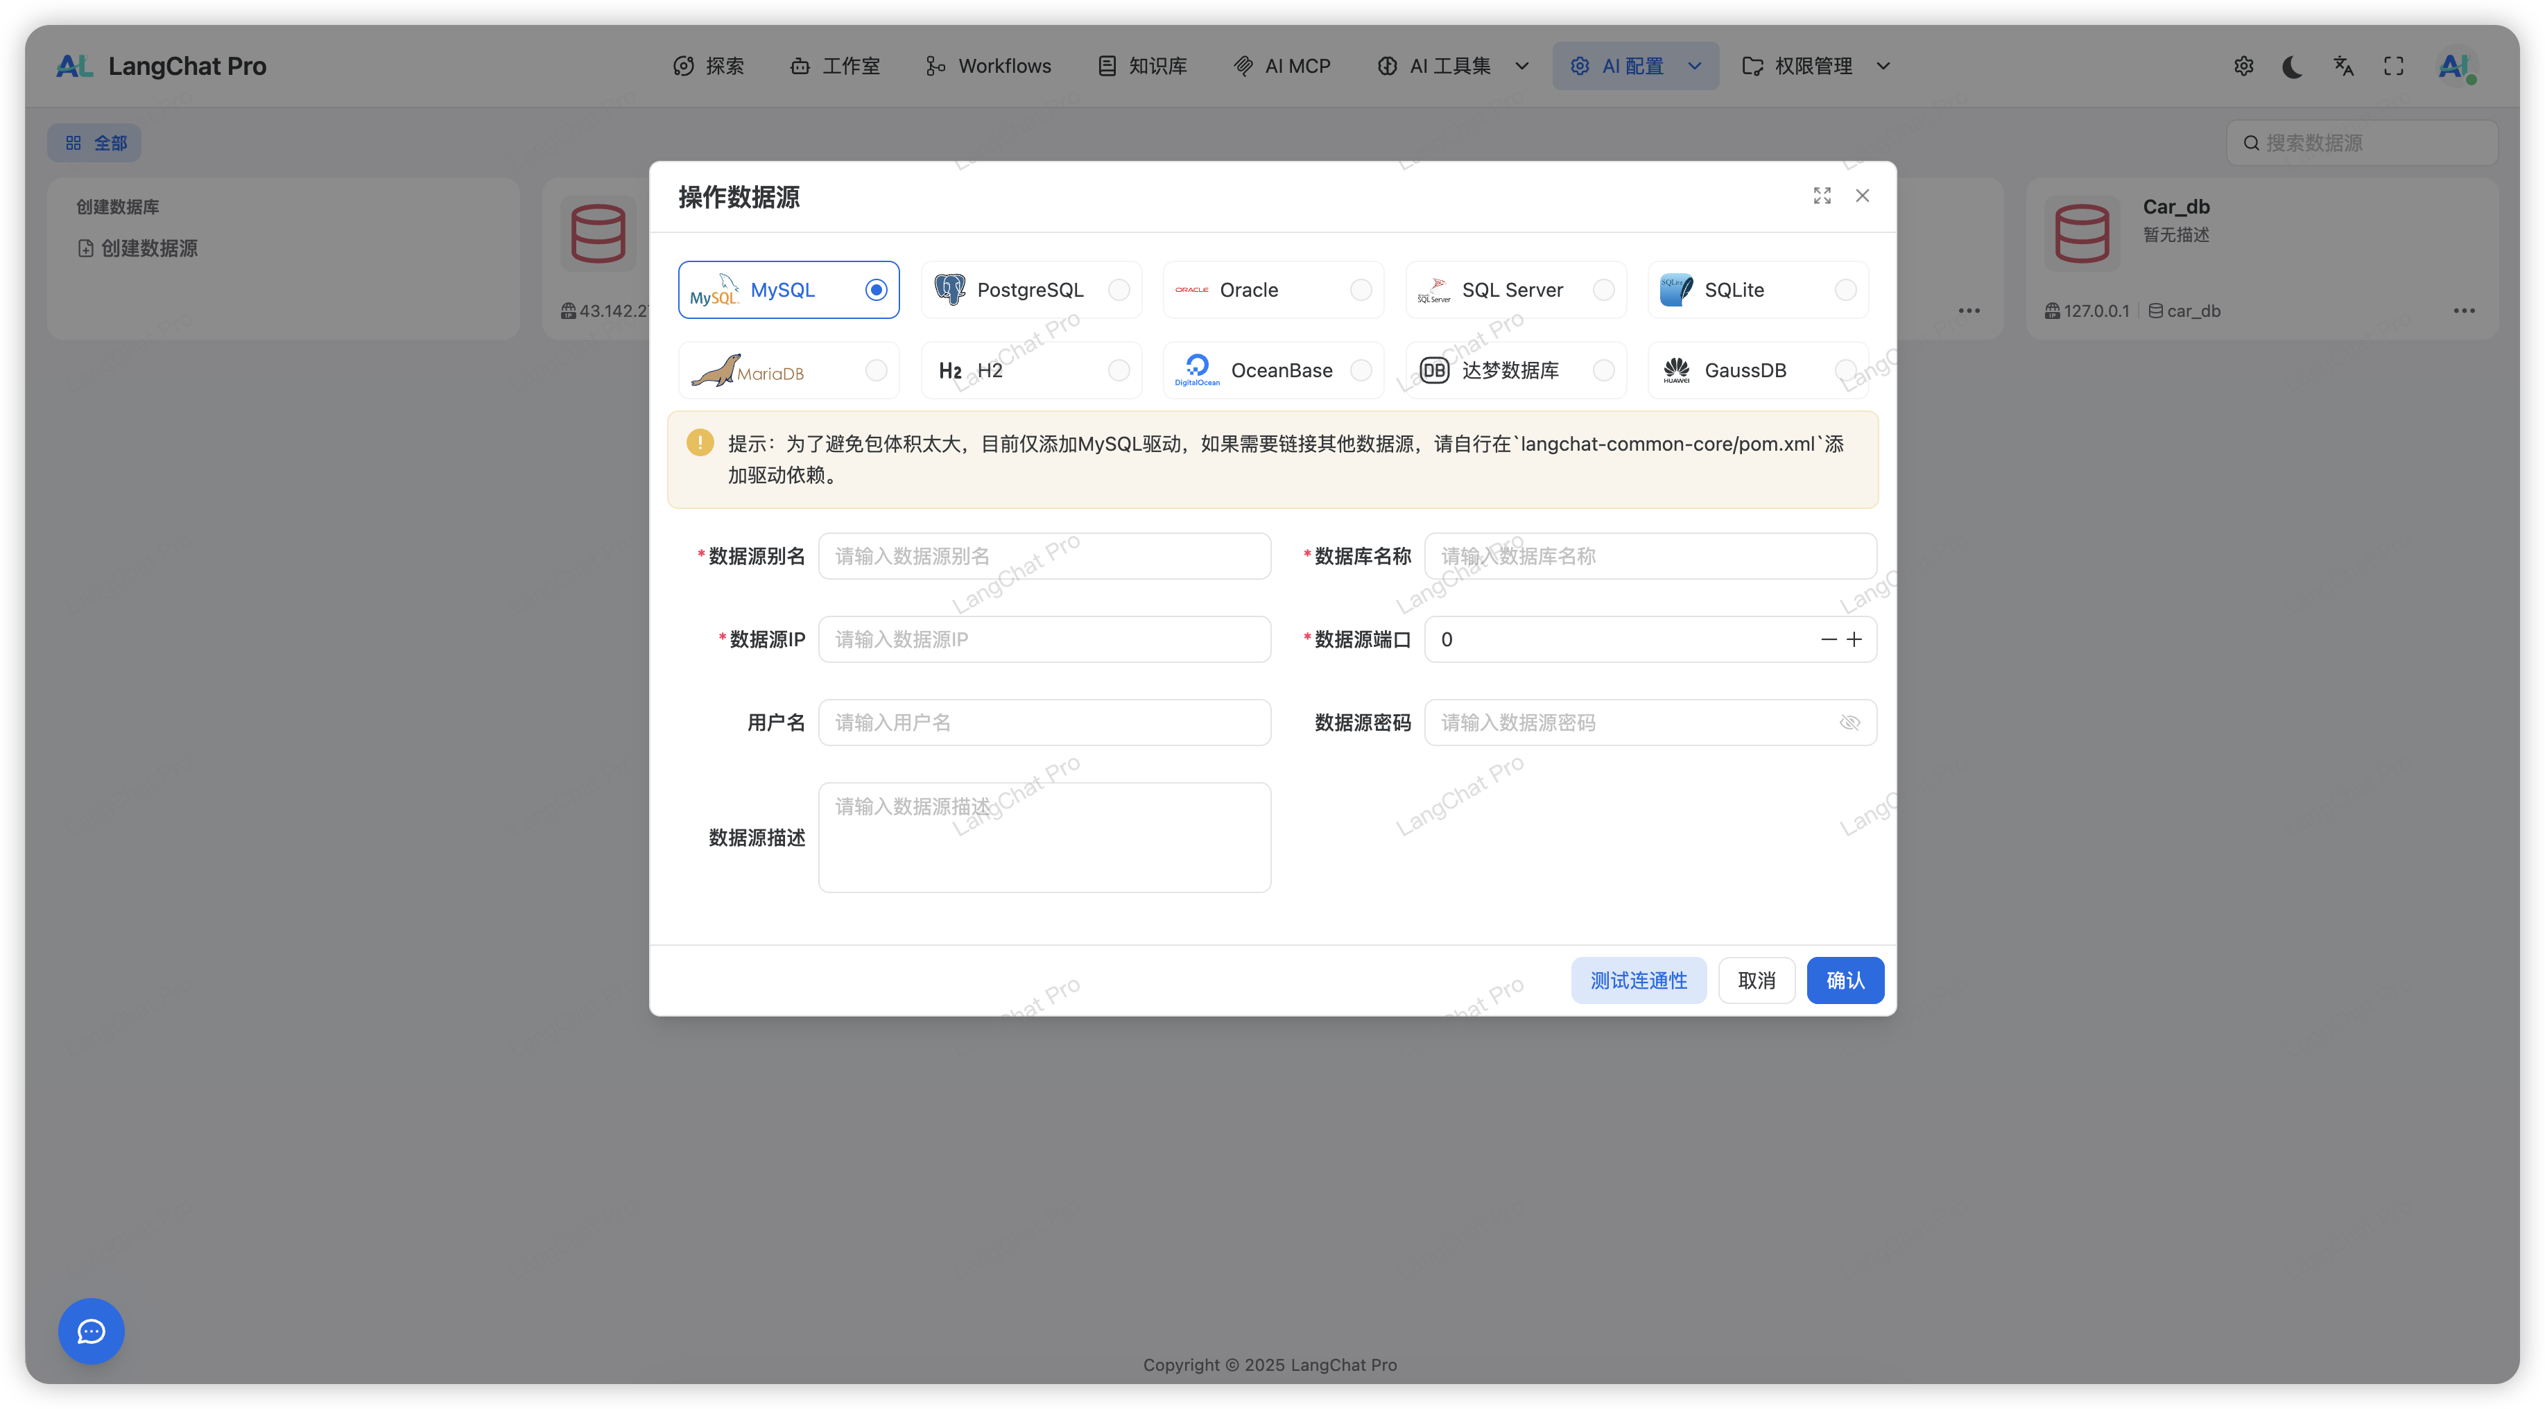Increase the 数据源端口 value with plus
Image resolution: width=2545 pixels, height=1409 pixels.
coord(1854,639)
